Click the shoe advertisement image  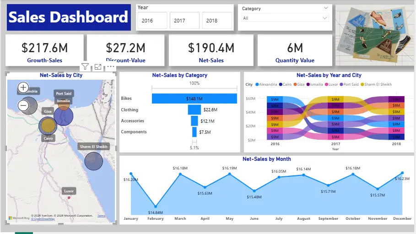374,35
